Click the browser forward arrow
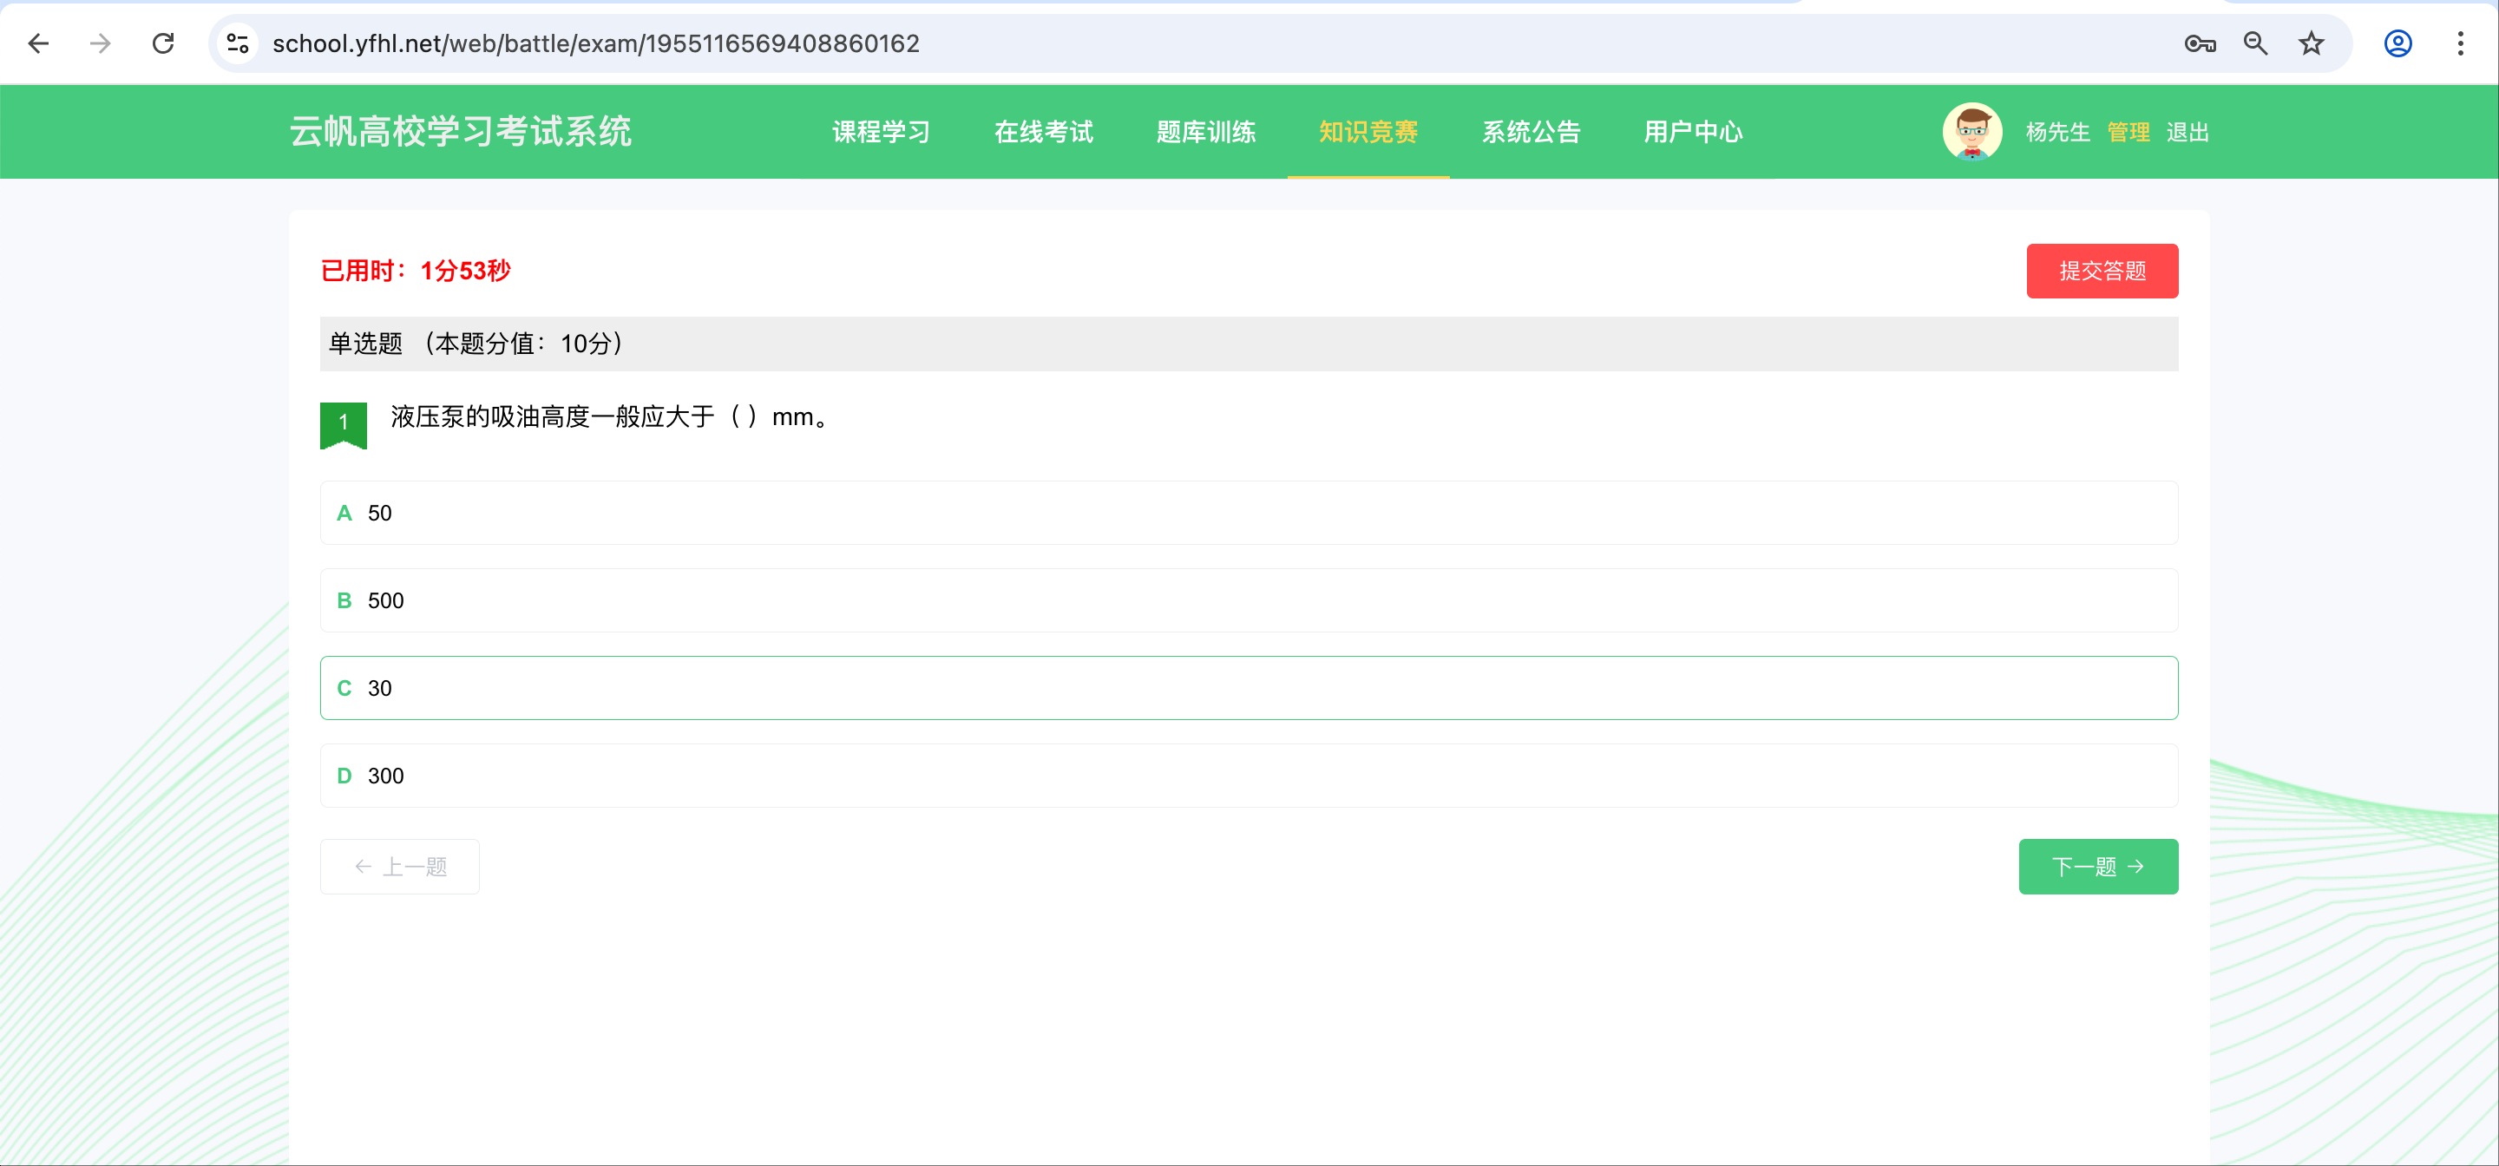This screenshot has height=1166, width=2499. [100, 43]
